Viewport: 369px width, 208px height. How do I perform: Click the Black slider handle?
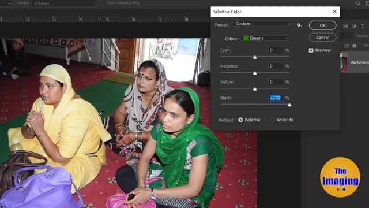(289, 105)
